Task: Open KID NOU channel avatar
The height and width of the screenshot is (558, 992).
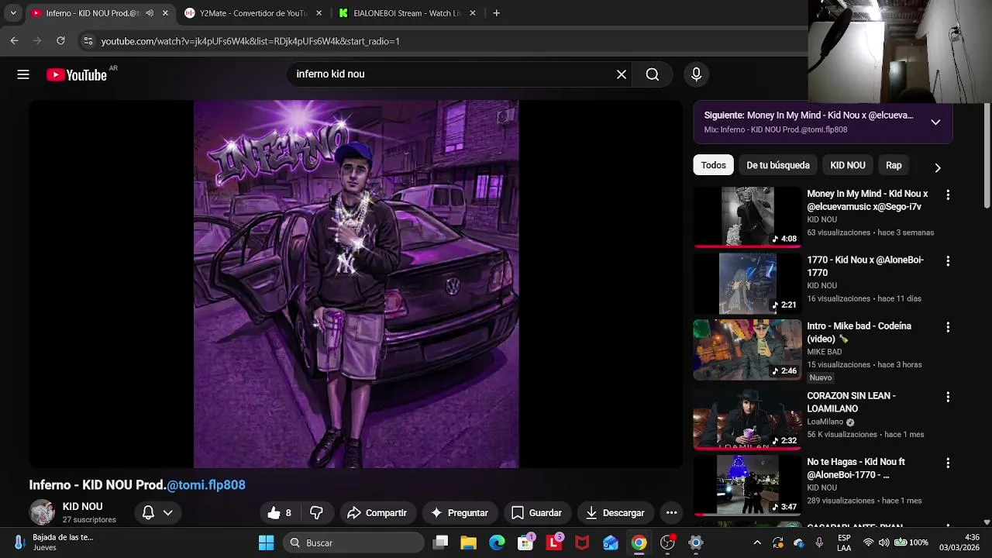Action: pos(42,512)
